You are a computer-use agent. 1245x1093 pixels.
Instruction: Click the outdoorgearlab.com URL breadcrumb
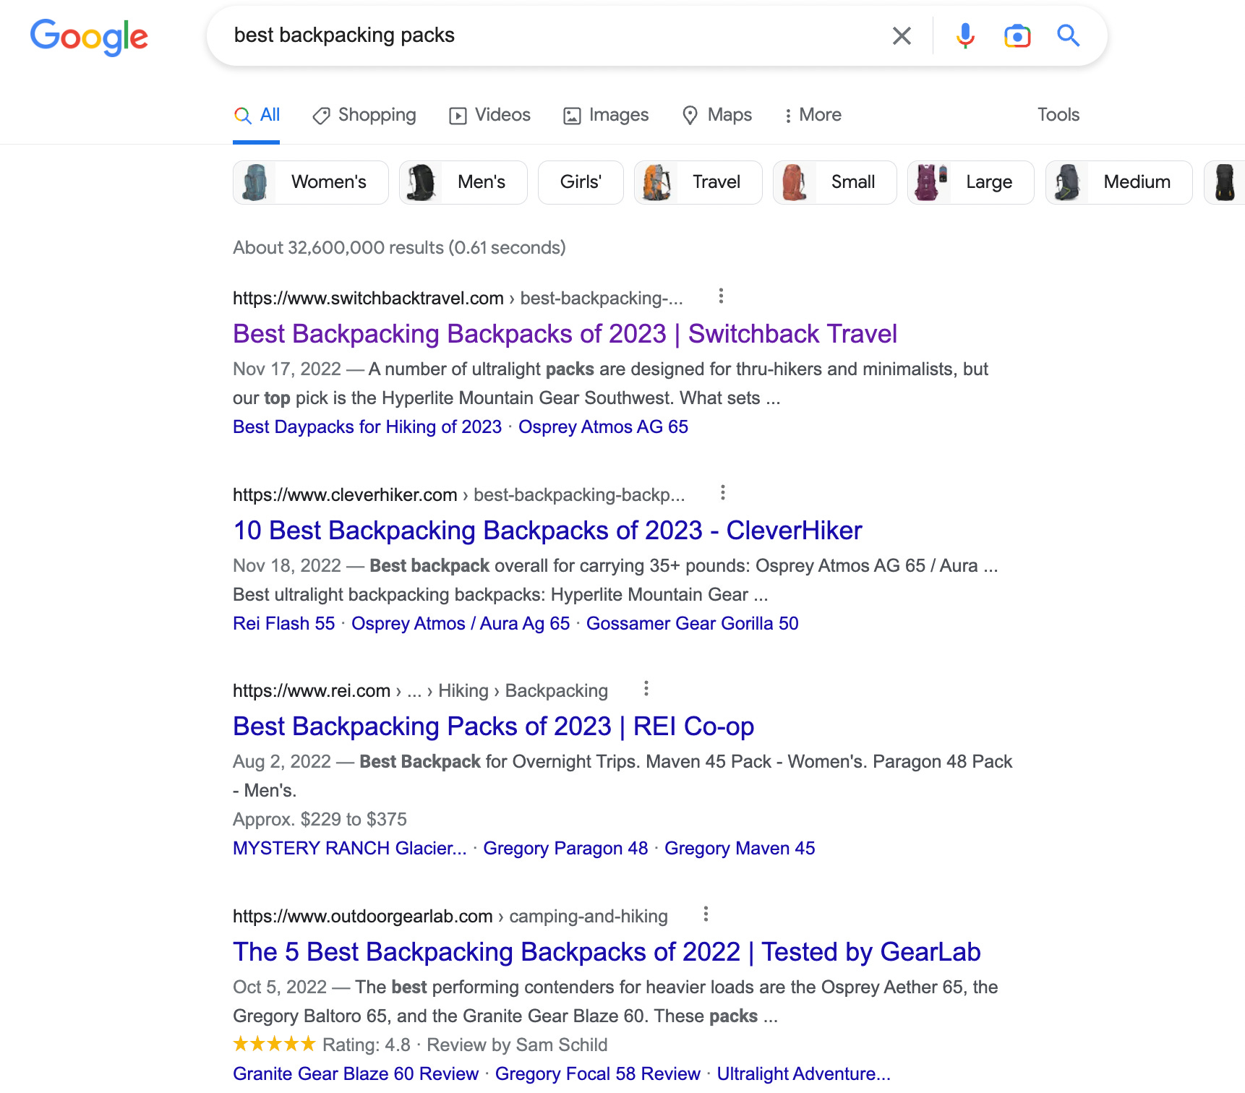tap(450, 917)
